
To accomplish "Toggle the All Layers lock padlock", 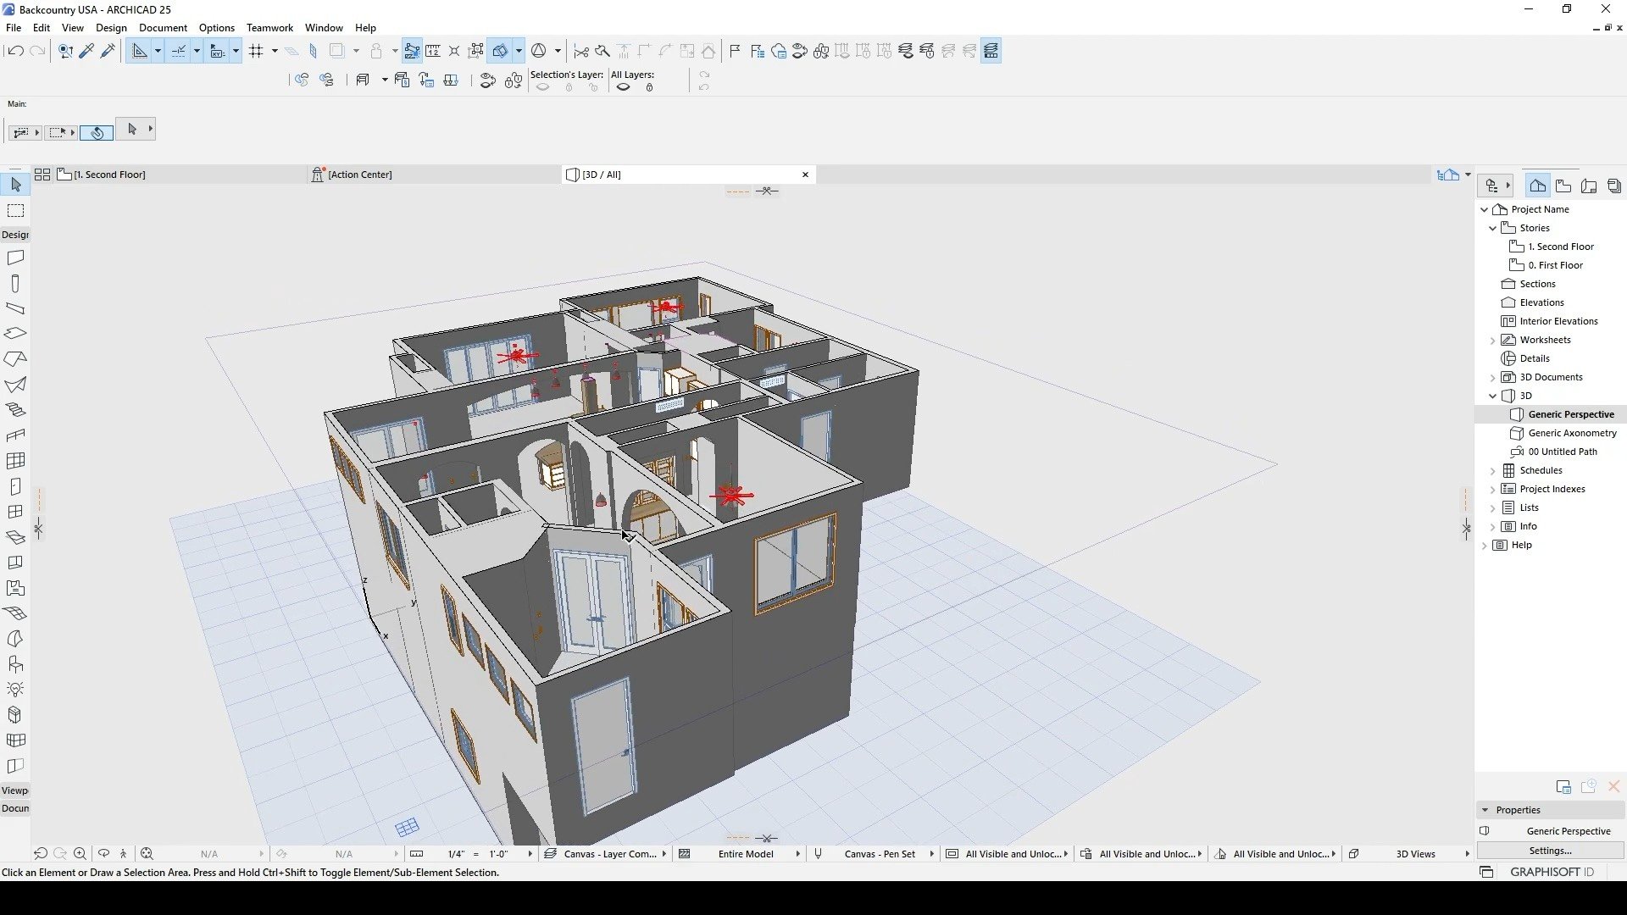I will (x=649, y=86).
